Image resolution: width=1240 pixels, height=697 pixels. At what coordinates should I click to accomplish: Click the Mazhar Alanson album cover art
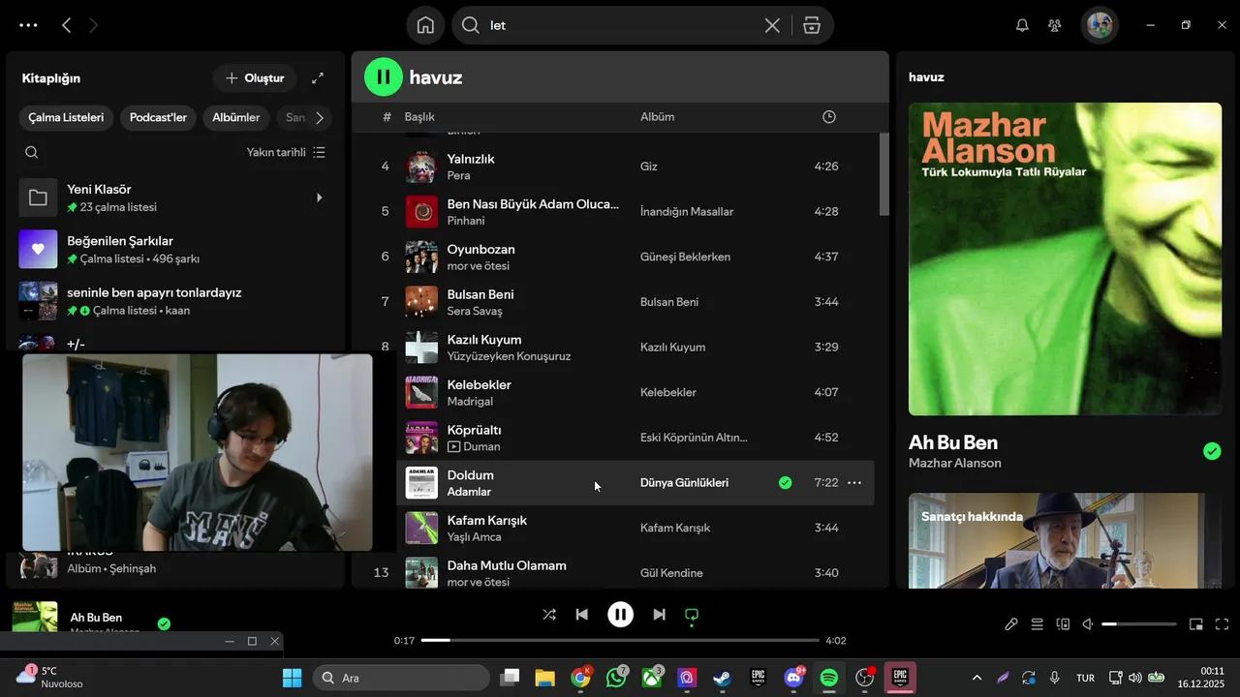tap(1065, 258)
